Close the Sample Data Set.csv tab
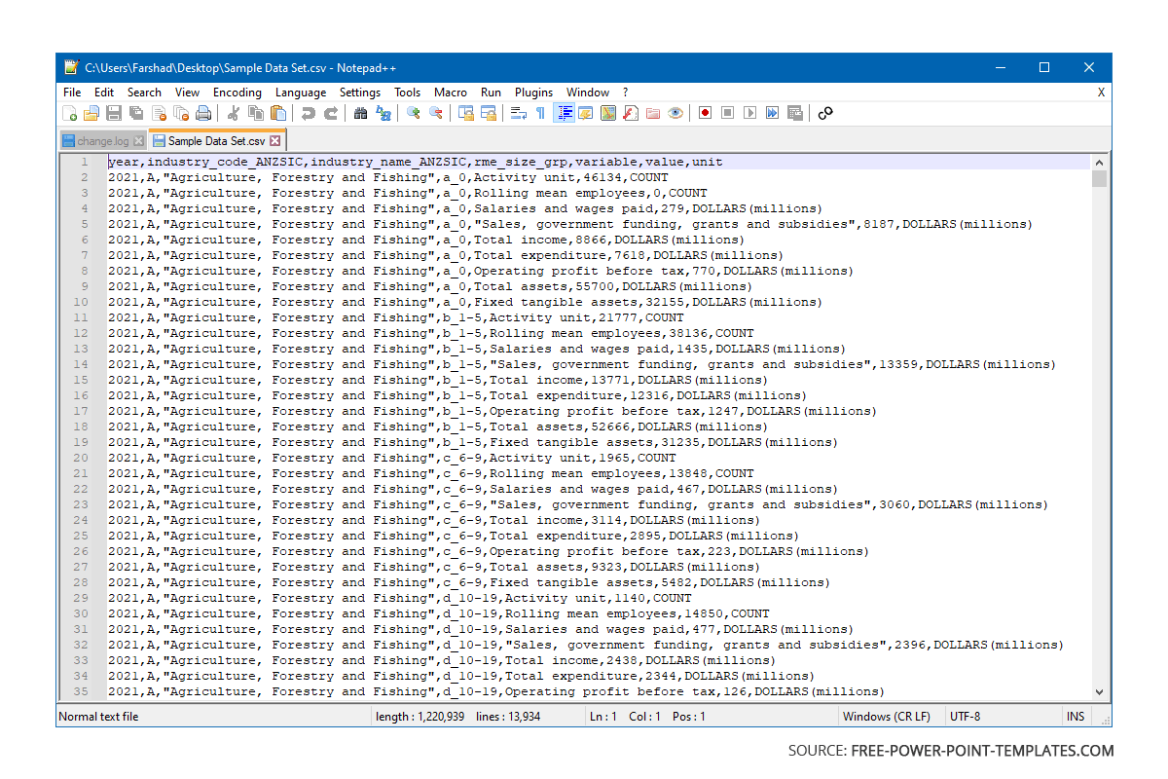 click(x=275, y=139)
